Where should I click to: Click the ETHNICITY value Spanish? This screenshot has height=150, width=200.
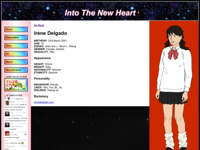coord(53,73)
